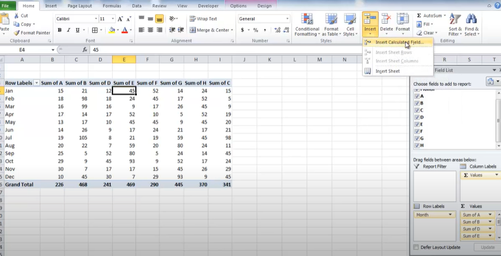Enable Defer Layout Update checkbox
This screenshot has width=501, height=256.
[416, 247]
